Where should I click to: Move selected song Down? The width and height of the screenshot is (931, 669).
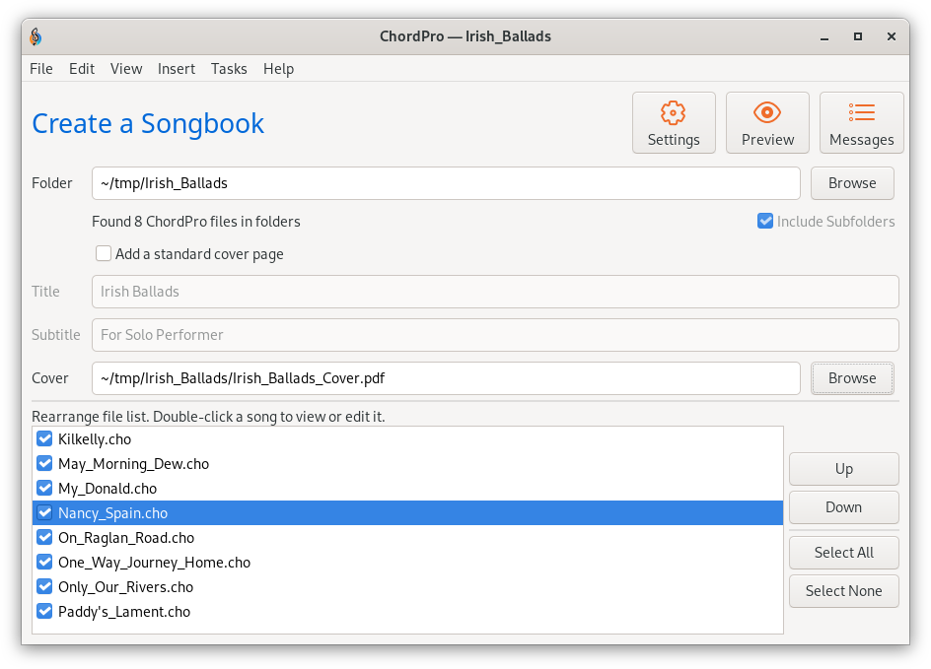pyautogui.click(x=844, y=507)
